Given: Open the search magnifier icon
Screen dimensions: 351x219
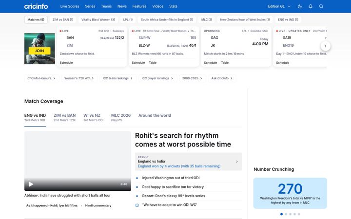Looking at the screenshot, I should point(321,6).
